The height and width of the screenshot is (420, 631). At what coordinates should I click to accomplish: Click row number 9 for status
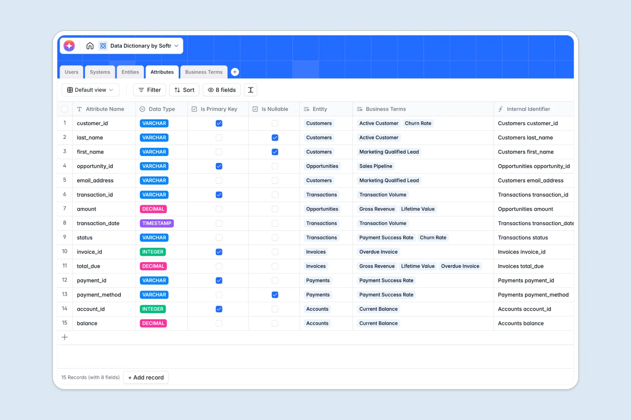point(65,237)
